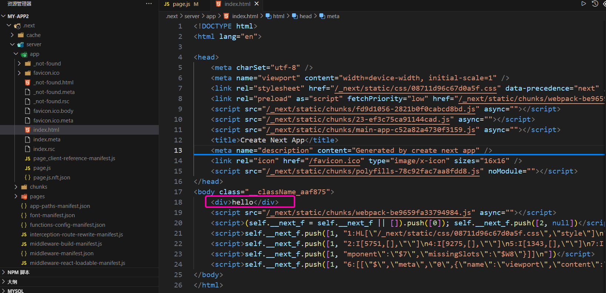Open middleware-build-manifest.js file
Screen dimensions: 606x293
(66, 244)
